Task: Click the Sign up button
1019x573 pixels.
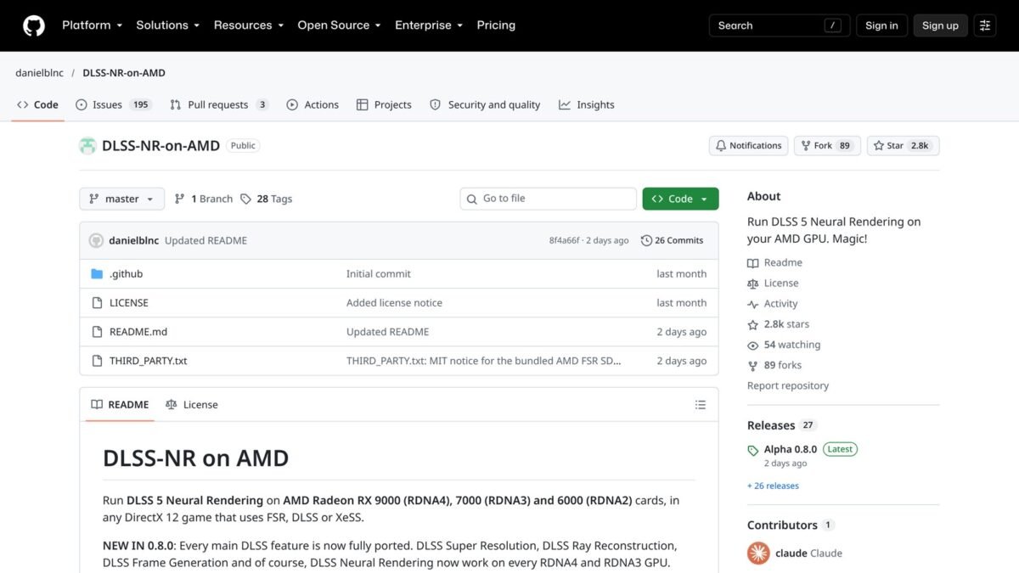Action: [940, 25]
